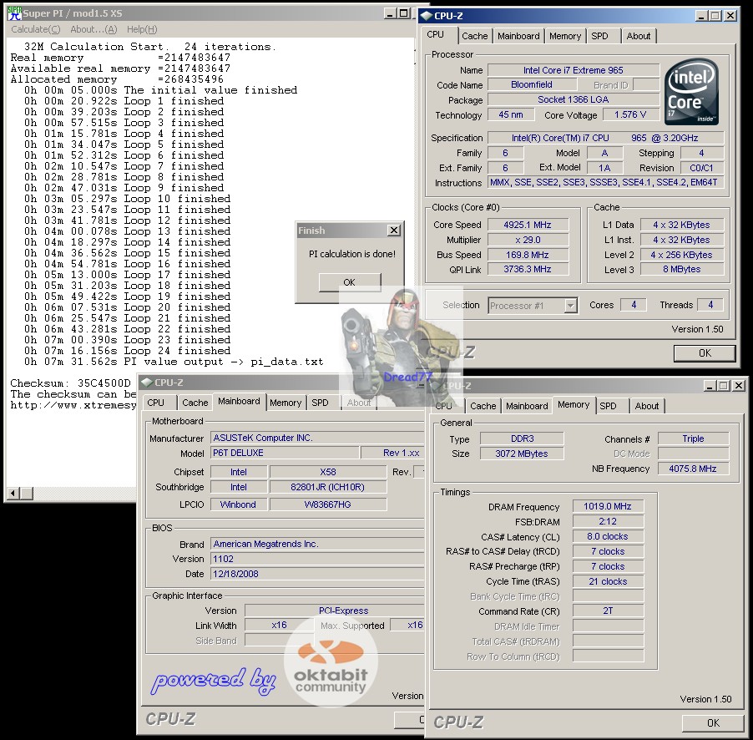Click the Name field Intel Core i7 Extreme 965

tap(574, 70)
